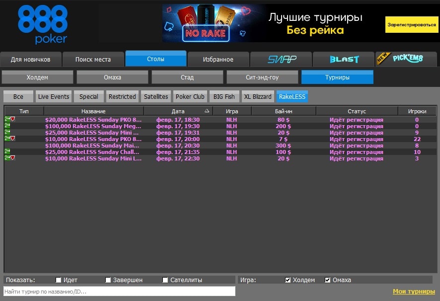Filter by XL Blizzard tournaments
Screen dimensions: 440x301
[258, 96]
